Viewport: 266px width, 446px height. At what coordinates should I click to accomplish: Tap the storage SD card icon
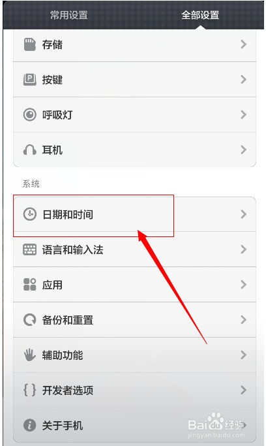coord(29,44)
